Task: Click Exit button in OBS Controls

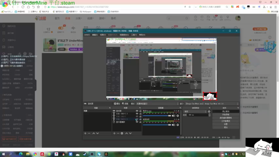Action: coord(226,127)
